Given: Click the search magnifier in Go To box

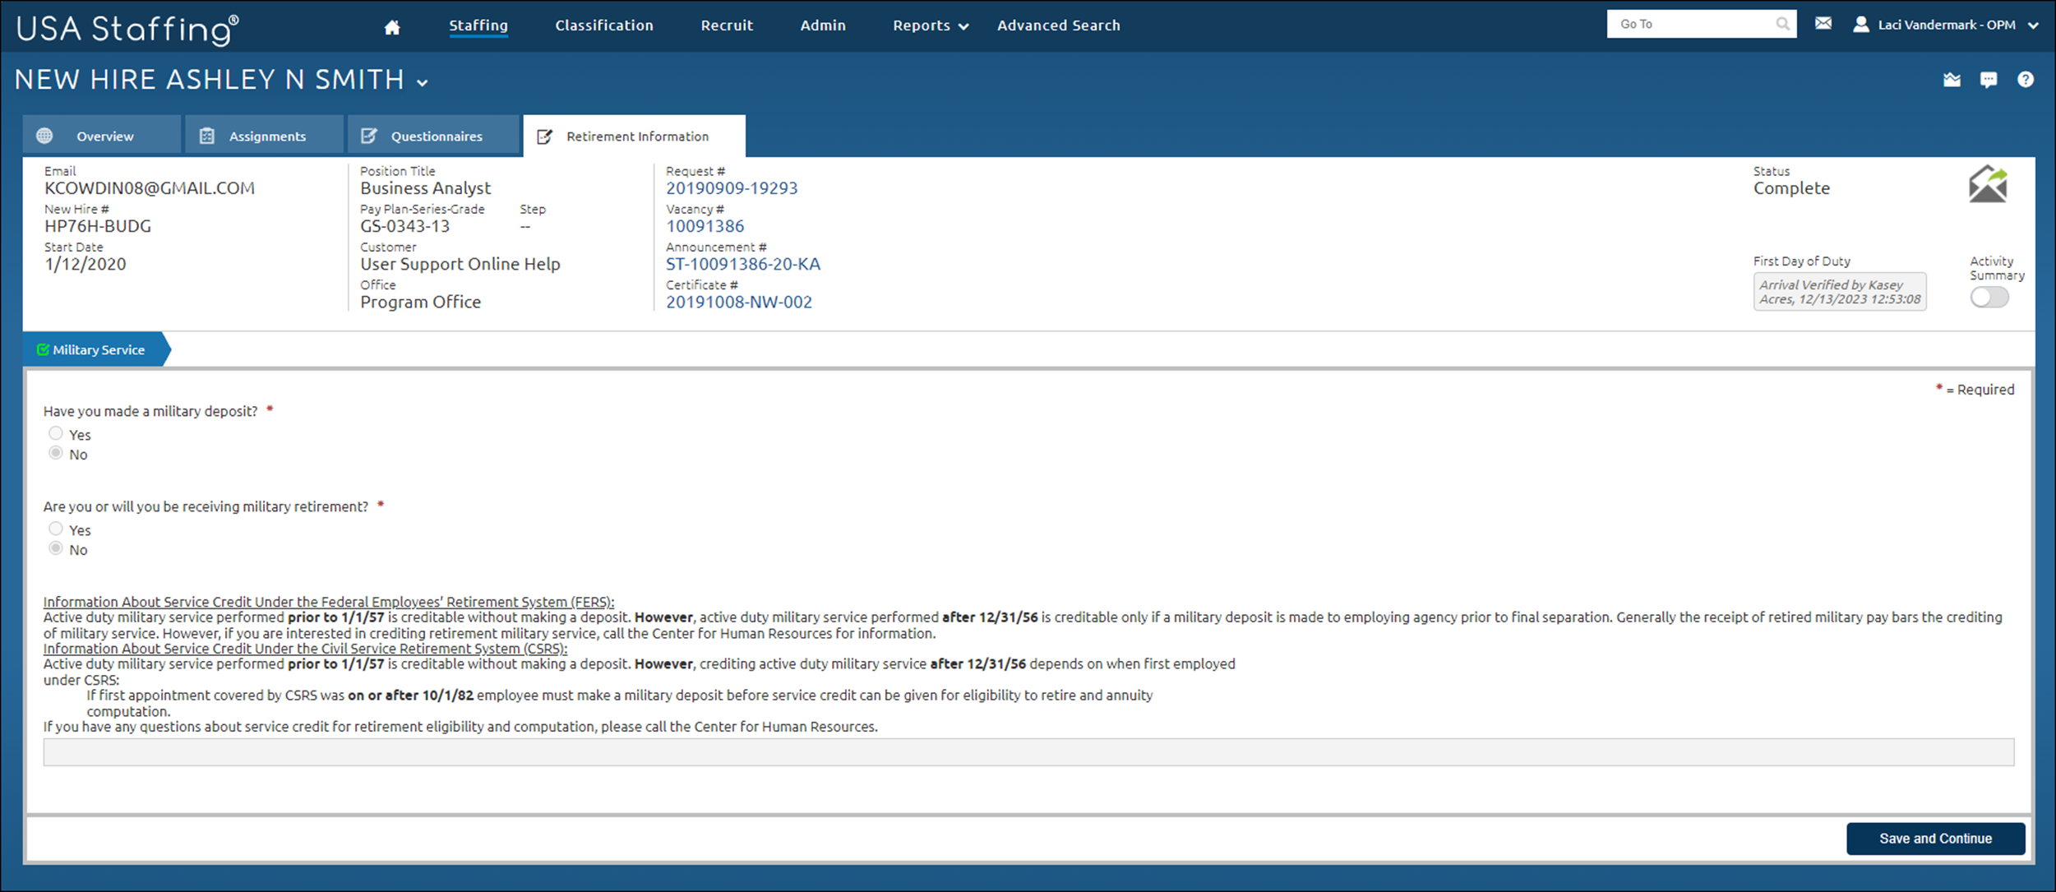Looking at the screenshot, I should tap(1782, 24).
